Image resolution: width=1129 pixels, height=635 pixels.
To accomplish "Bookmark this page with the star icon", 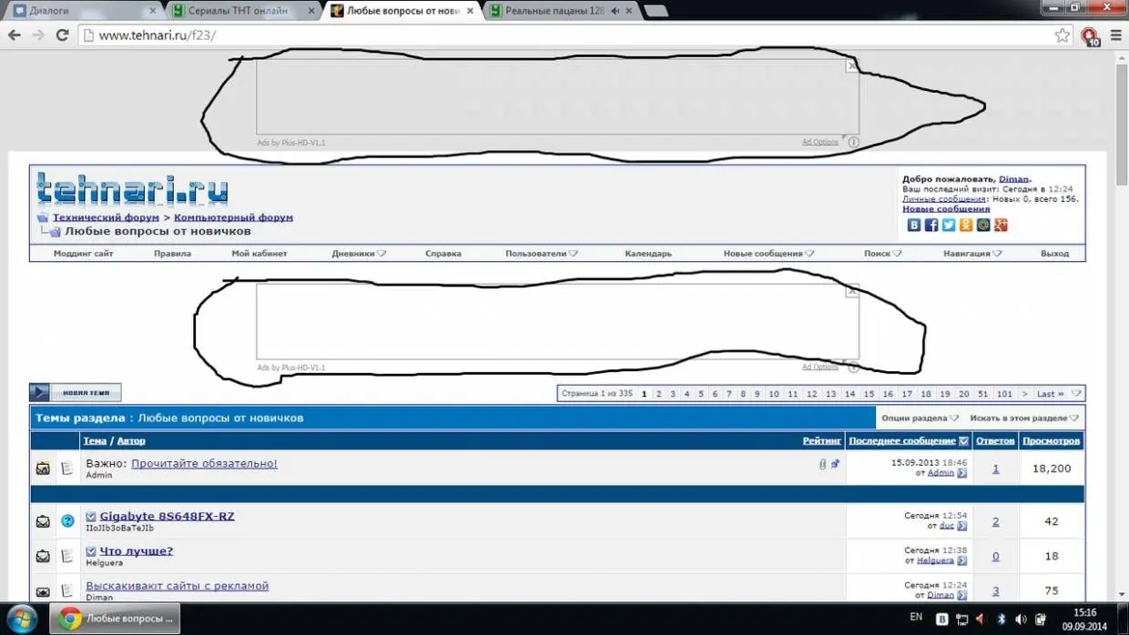I will 1062,35.
